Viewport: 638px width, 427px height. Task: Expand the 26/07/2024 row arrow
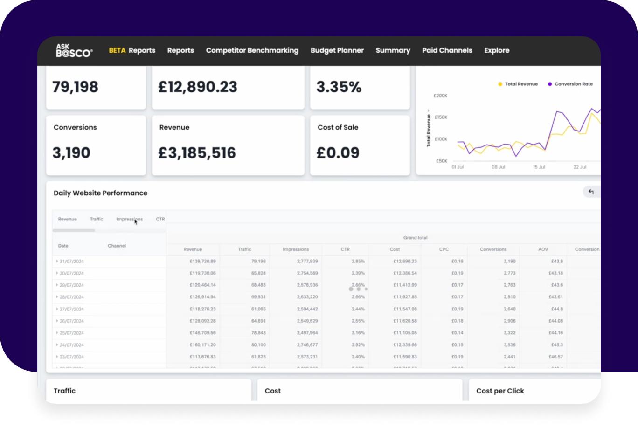point(57,321)
